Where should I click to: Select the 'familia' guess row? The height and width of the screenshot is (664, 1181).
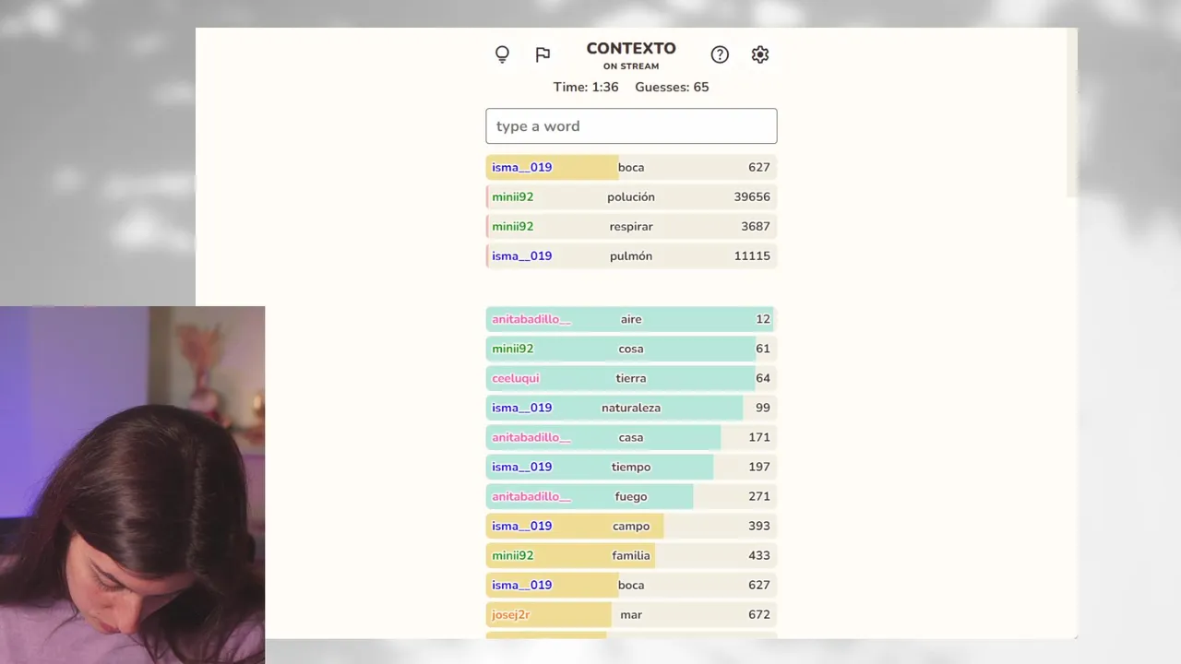click(x=631, y=555)
